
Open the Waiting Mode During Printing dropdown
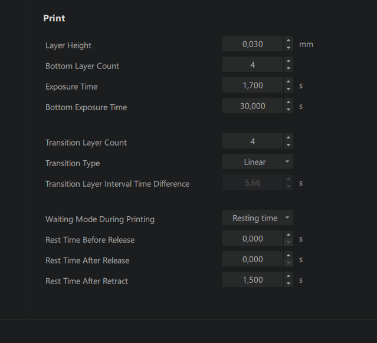pyautogui.click(x=258, y=217)
